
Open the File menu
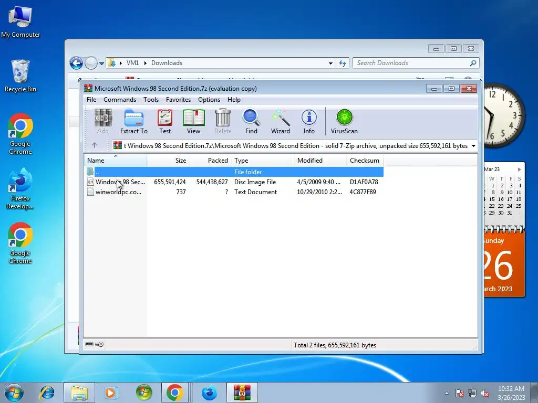(x=91, y=100)
